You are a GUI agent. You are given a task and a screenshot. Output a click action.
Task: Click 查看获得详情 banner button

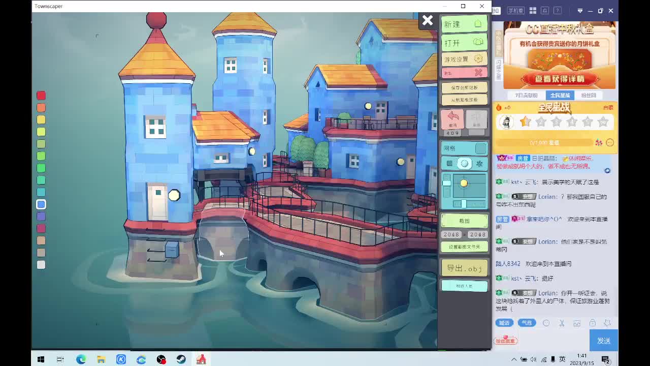(559, 79)
